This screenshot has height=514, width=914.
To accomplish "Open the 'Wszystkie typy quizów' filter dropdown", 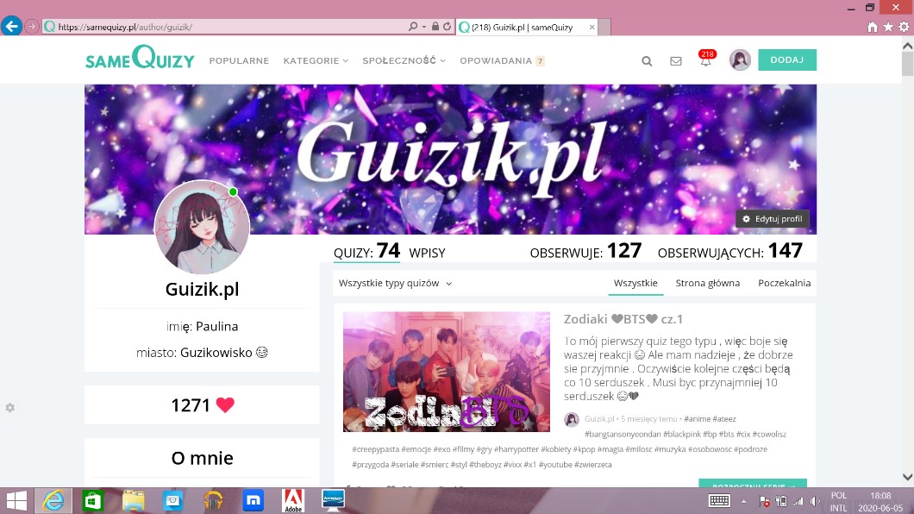I will pyautogui.click(x=395, y=283).
